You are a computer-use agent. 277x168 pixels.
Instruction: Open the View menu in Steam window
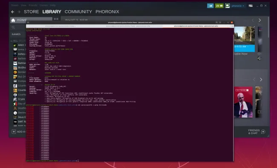point(23,5)
